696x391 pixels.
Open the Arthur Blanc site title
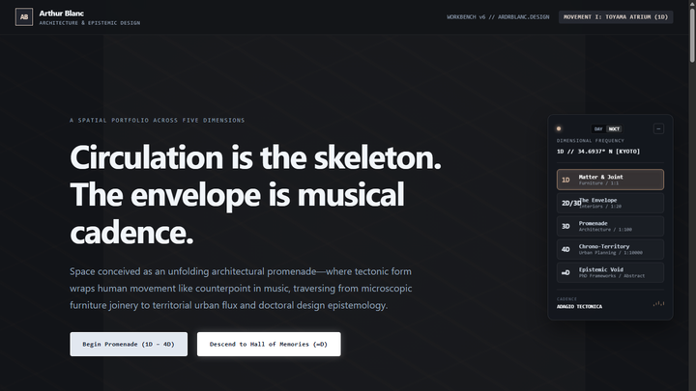pyautogui.click(x=61, y=14)
